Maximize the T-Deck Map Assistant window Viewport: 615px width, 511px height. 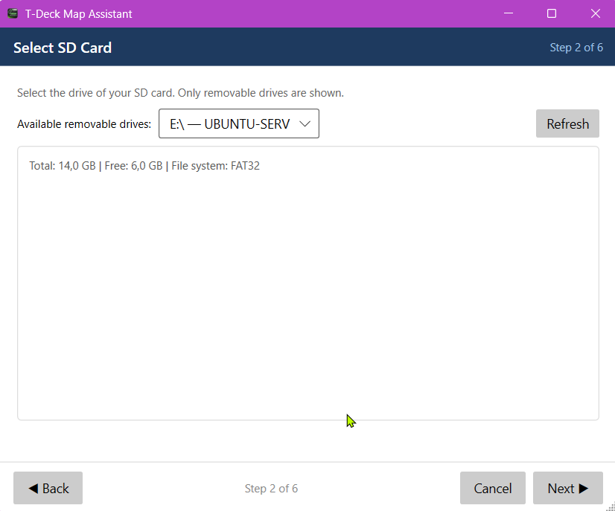[552, 13]
